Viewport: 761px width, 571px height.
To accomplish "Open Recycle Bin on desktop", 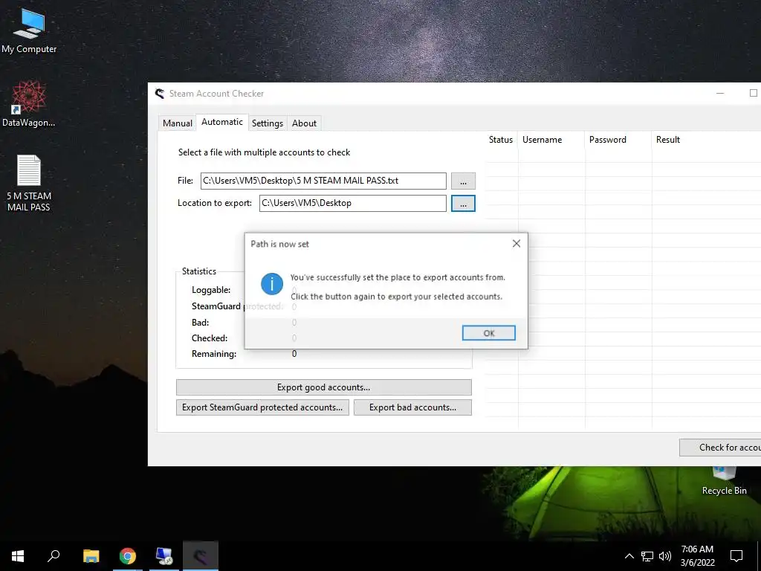I will click(x=724, y=481).
